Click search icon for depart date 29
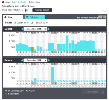 99,50
